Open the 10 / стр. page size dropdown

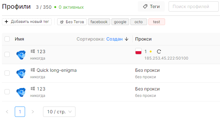[x=59, y=112]
